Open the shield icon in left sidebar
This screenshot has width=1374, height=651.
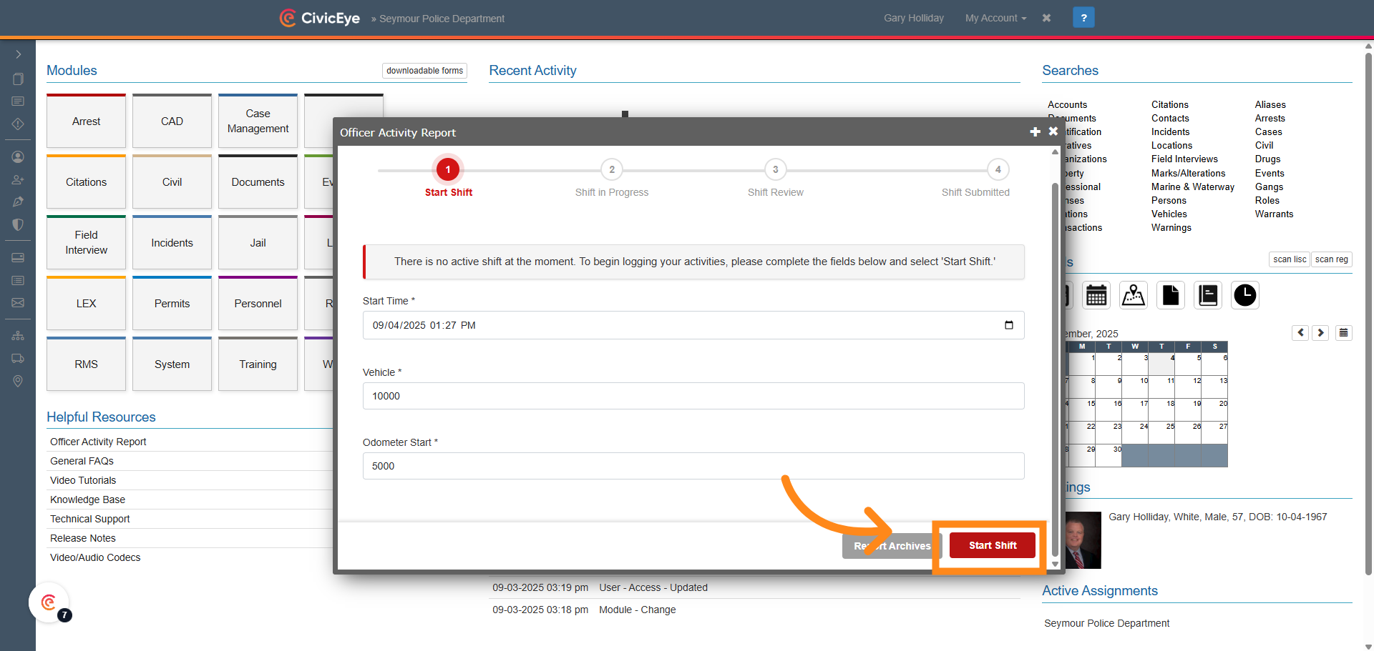(x=18, y=225)
